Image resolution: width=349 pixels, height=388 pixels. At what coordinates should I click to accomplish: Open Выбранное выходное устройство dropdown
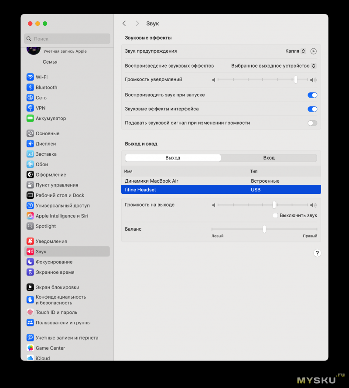[274, 66]
